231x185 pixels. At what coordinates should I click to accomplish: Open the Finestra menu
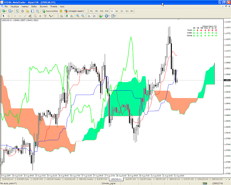54,7
